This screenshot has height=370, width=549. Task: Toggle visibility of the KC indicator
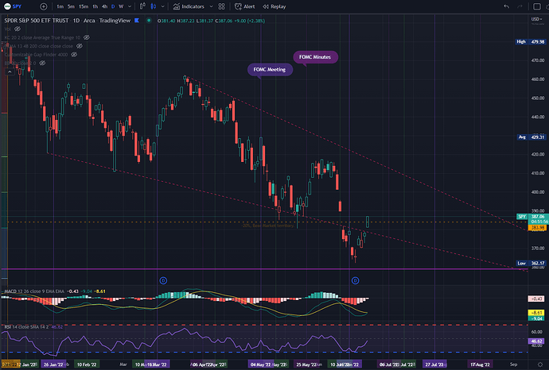(87, 37)
